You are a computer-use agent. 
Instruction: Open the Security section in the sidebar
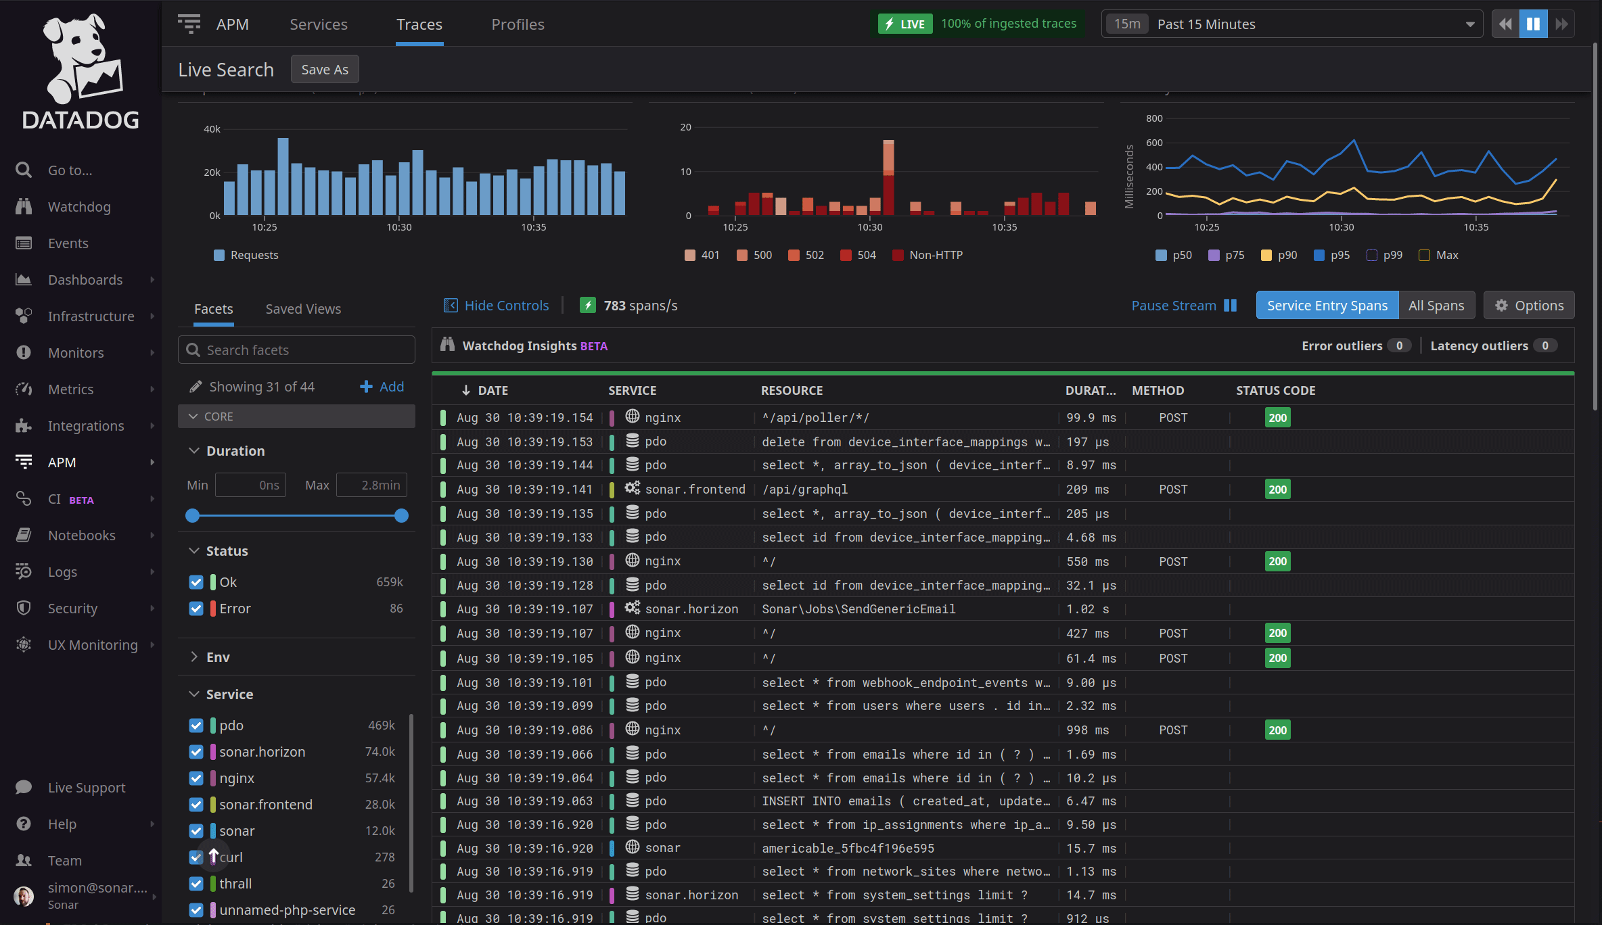(72, 608)
